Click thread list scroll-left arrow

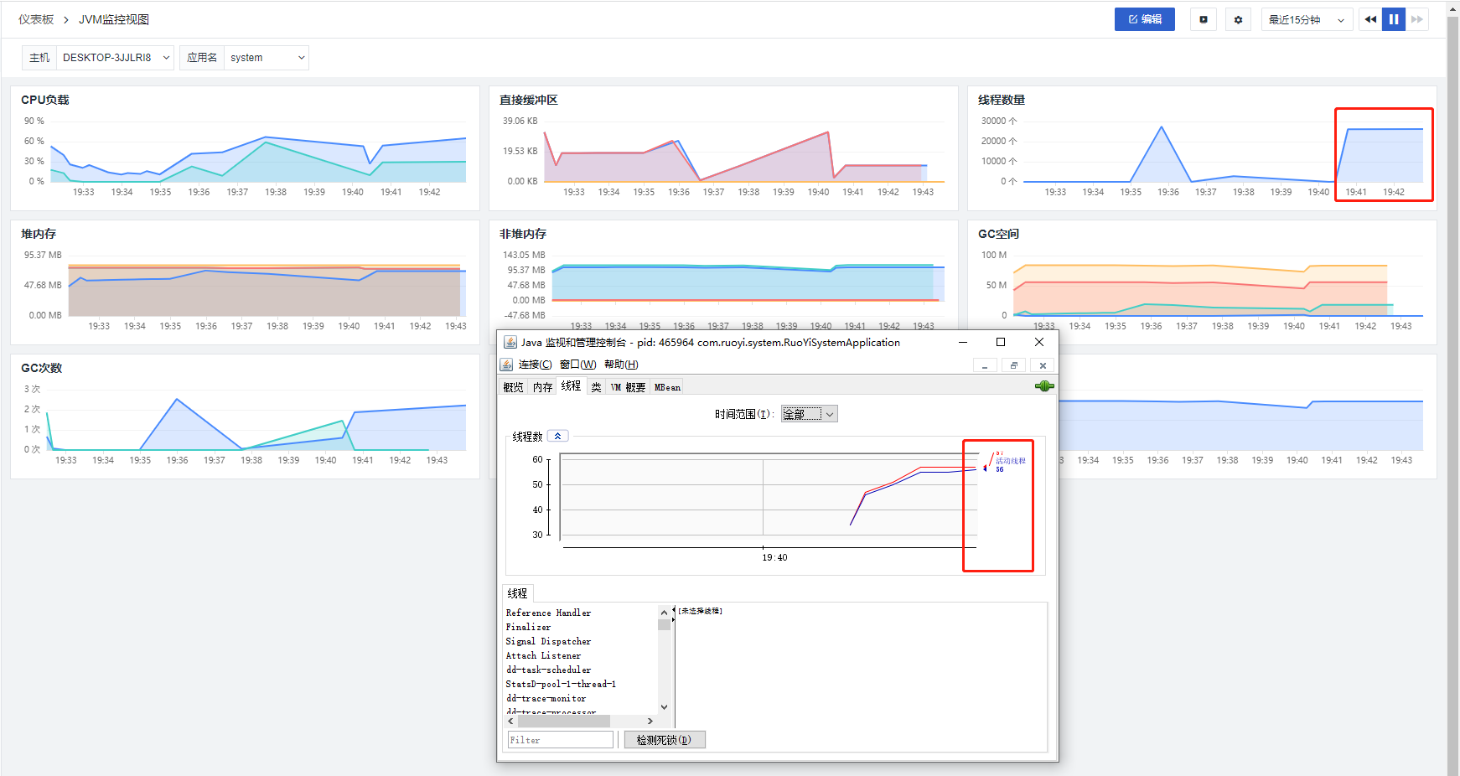click(x=511, y=721)
